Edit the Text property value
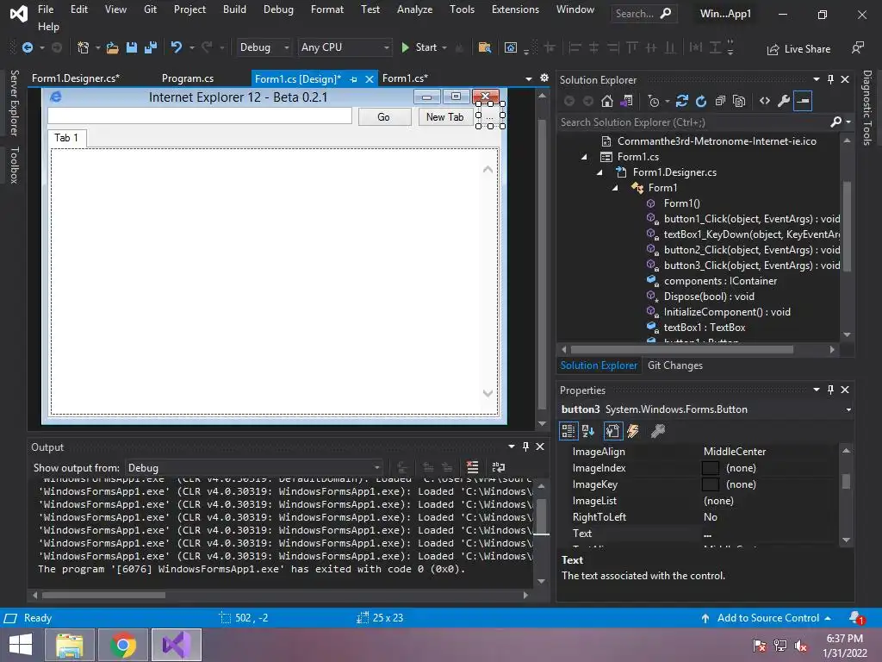The height and width of the screenshot is (662, 882). tap(771, 533)
